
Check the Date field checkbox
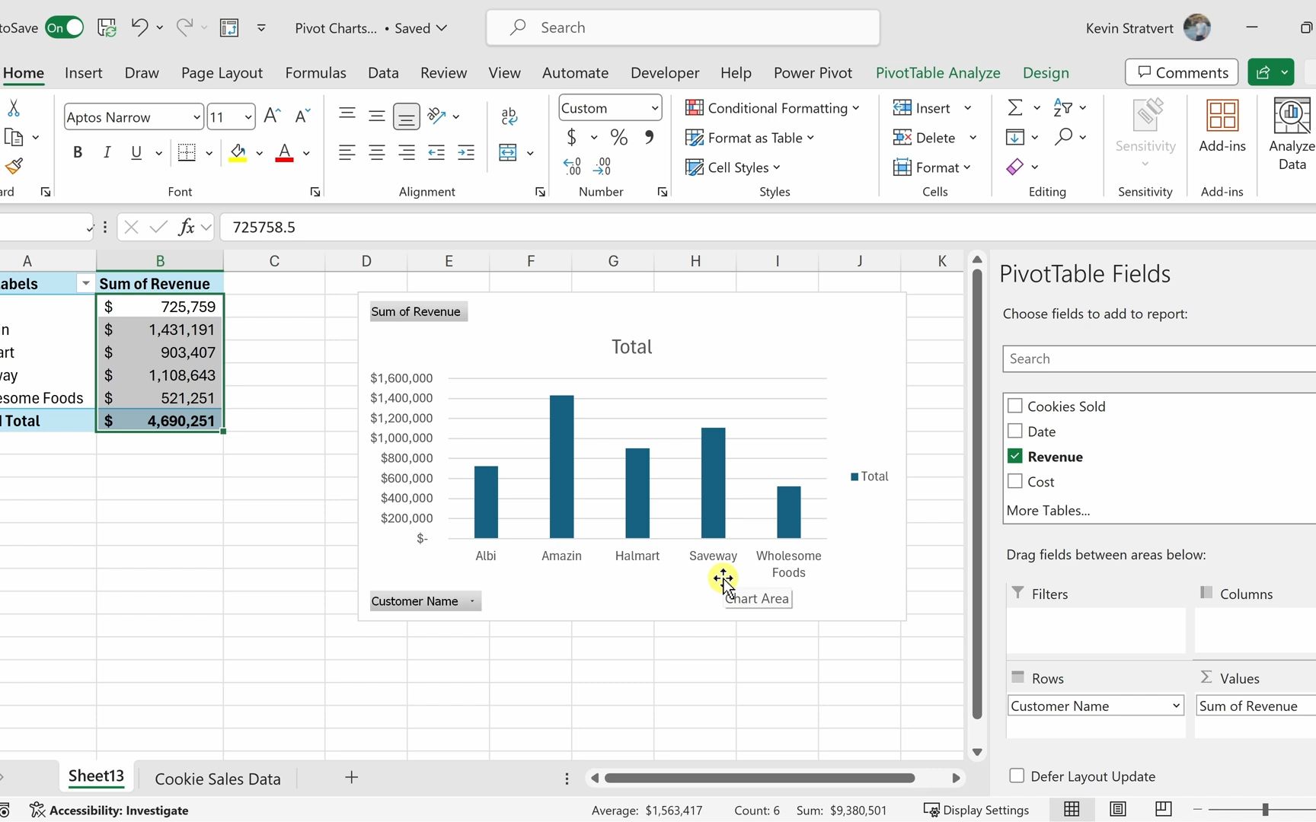(1014, 431)
